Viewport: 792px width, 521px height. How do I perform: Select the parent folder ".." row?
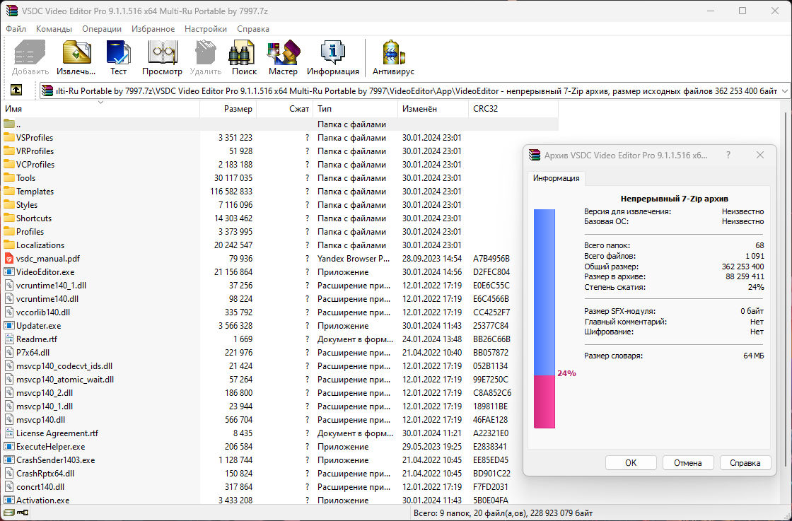280,124
